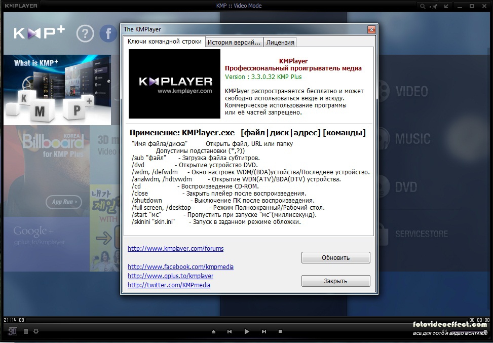Select the VIDEO mode in KMP sidebar

[x=411, y=92]
